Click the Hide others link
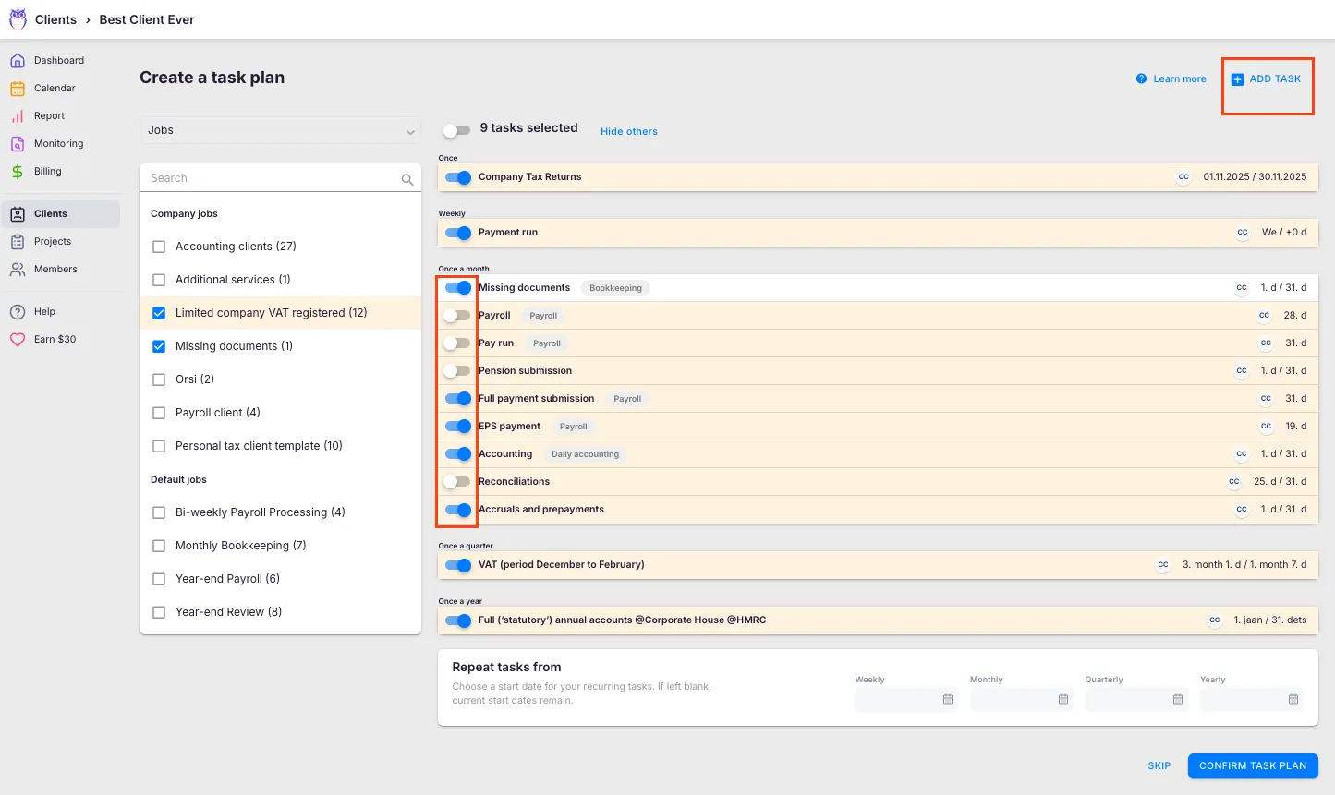Image resolution: width=1335 pixels, height=795 pixels. (x=629, y=131)
